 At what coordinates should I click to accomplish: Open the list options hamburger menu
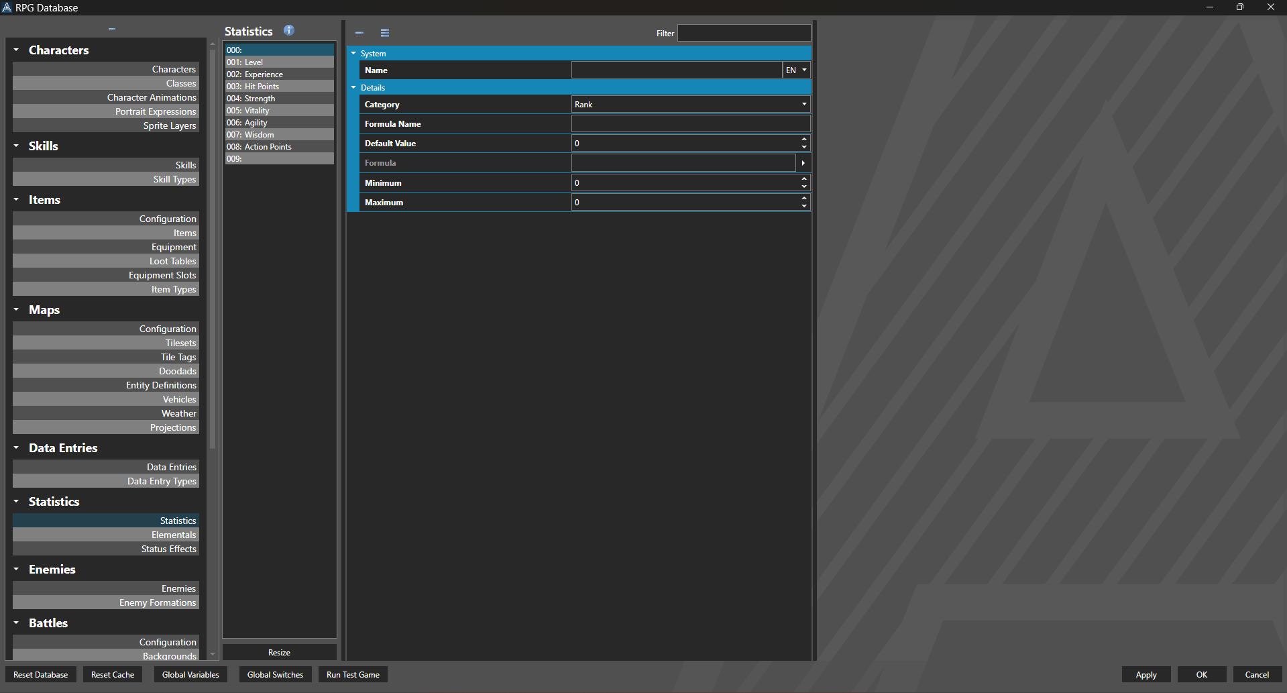384,32
